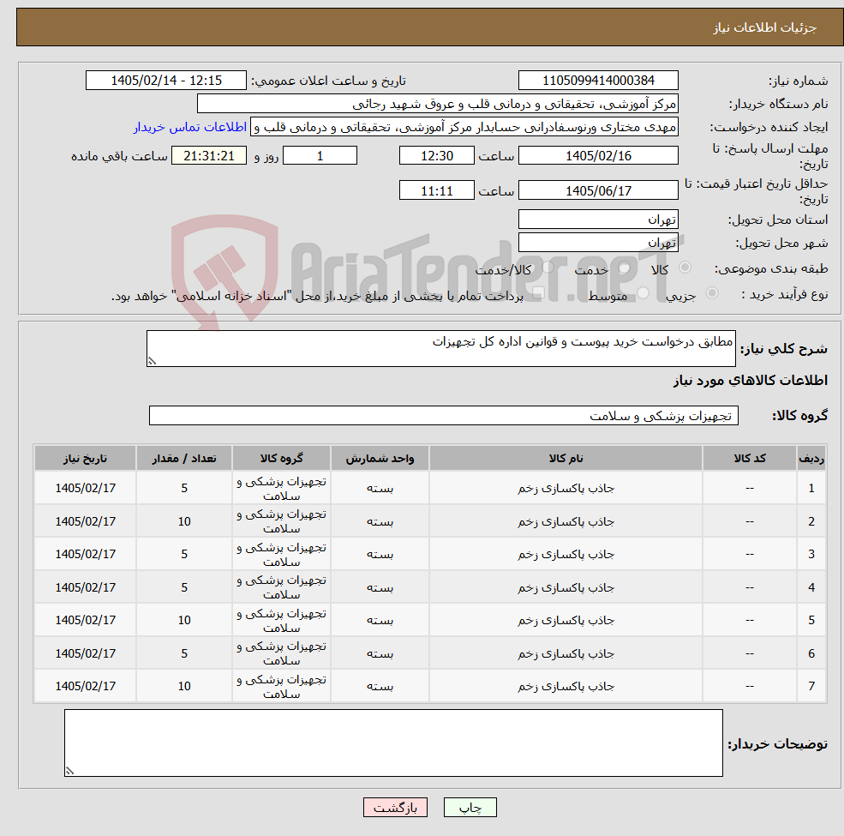Click the Islamic treasury payment note text
The width and height of the screenshot is (844, 836).
click(317, 296)
